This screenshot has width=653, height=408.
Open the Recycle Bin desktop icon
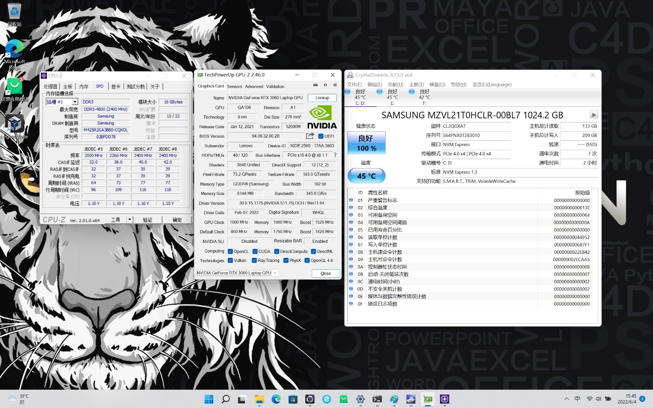[x=14, y=15]
